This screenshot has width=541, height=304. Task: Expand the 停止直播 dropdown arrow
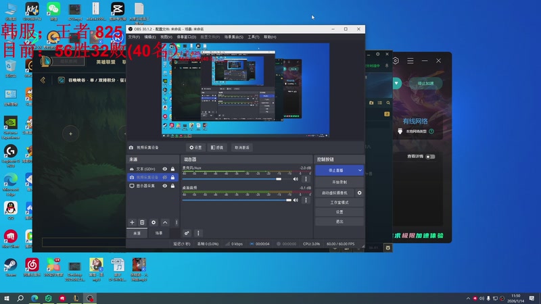coord(360,170)
